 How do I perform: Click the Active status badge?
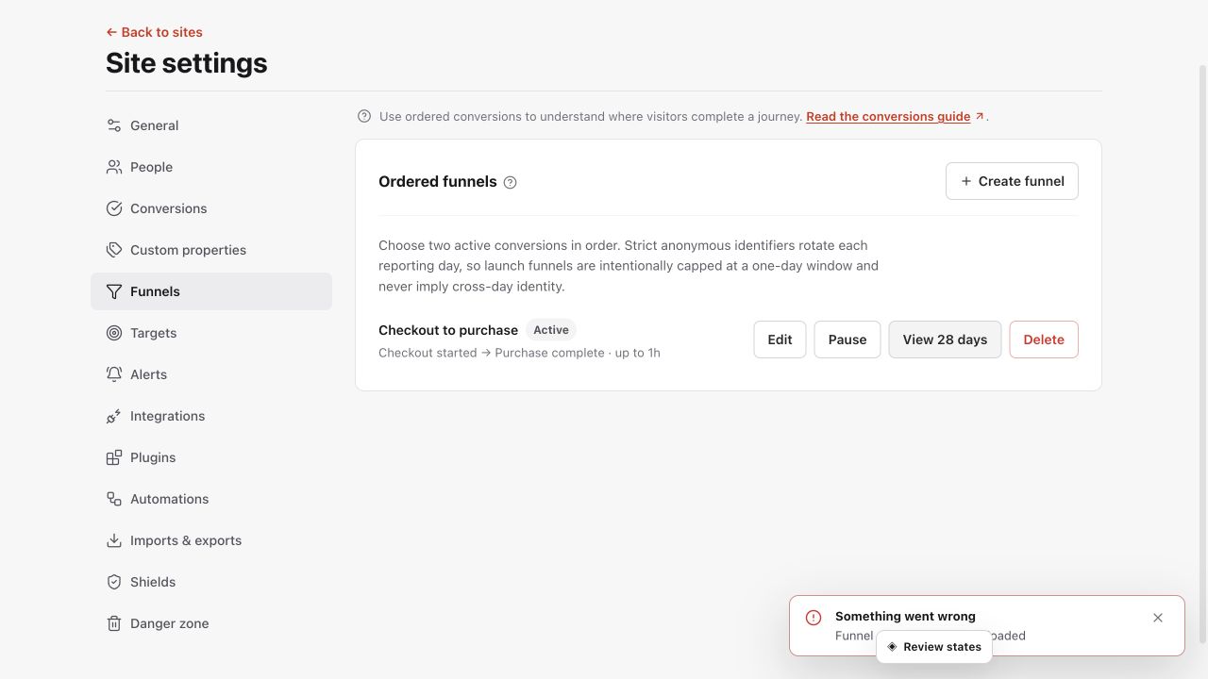pos(551,330)
